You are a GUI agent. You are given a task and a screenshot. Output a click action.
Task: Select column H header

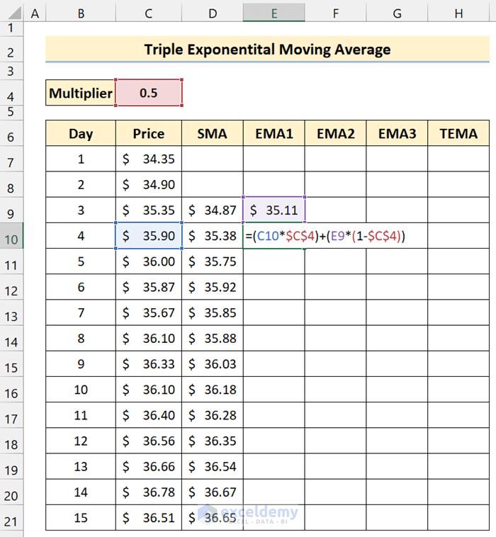pos(458,13)
